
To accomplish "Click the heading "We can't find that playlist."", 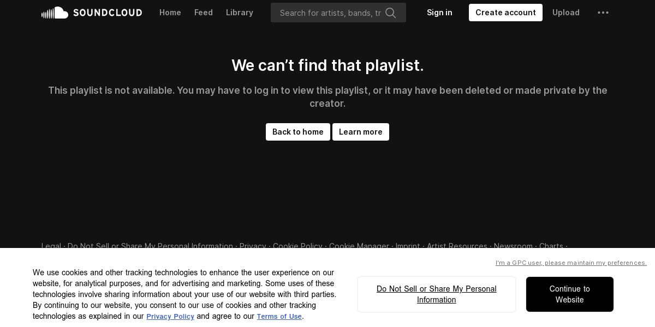I will (x=327, y=65).
